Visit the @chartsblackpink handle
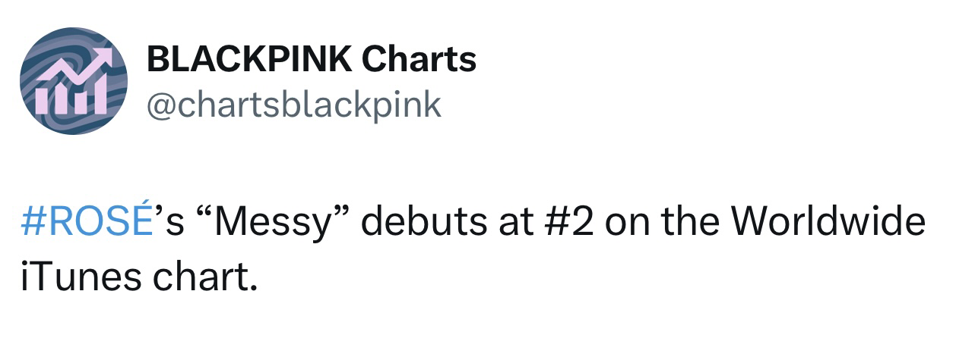 [x=293, y=105]
